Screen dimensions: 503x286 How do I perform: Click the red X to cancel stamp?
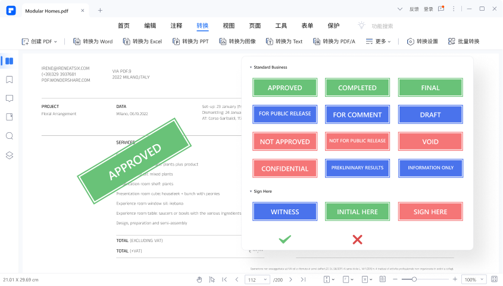[357, 239]
